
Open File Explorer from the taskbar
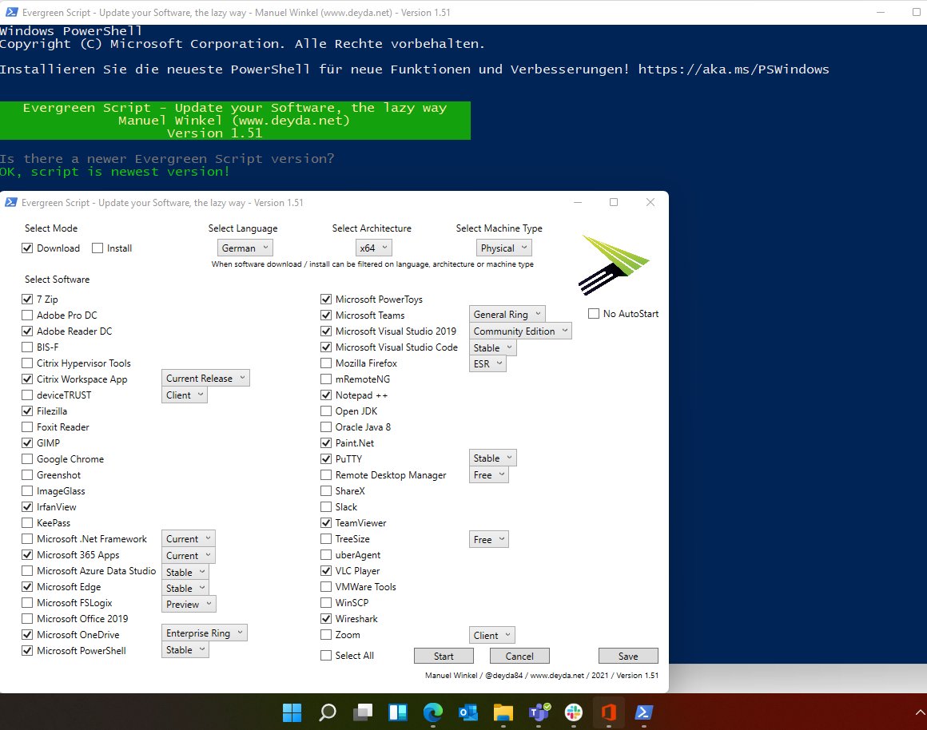[x=503, y=712]
